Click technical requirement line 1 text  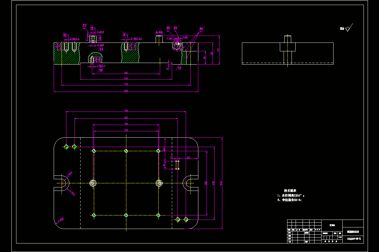click(291, 195)
